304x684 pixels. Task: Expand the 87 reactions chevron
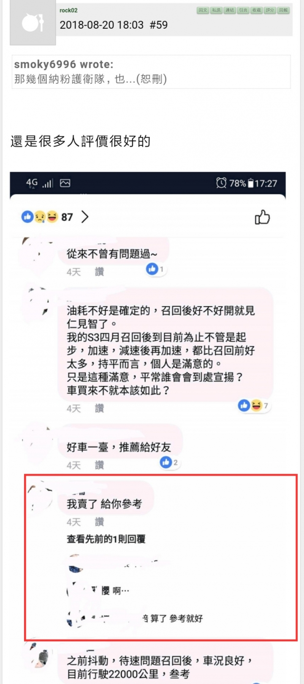point(85,217)
